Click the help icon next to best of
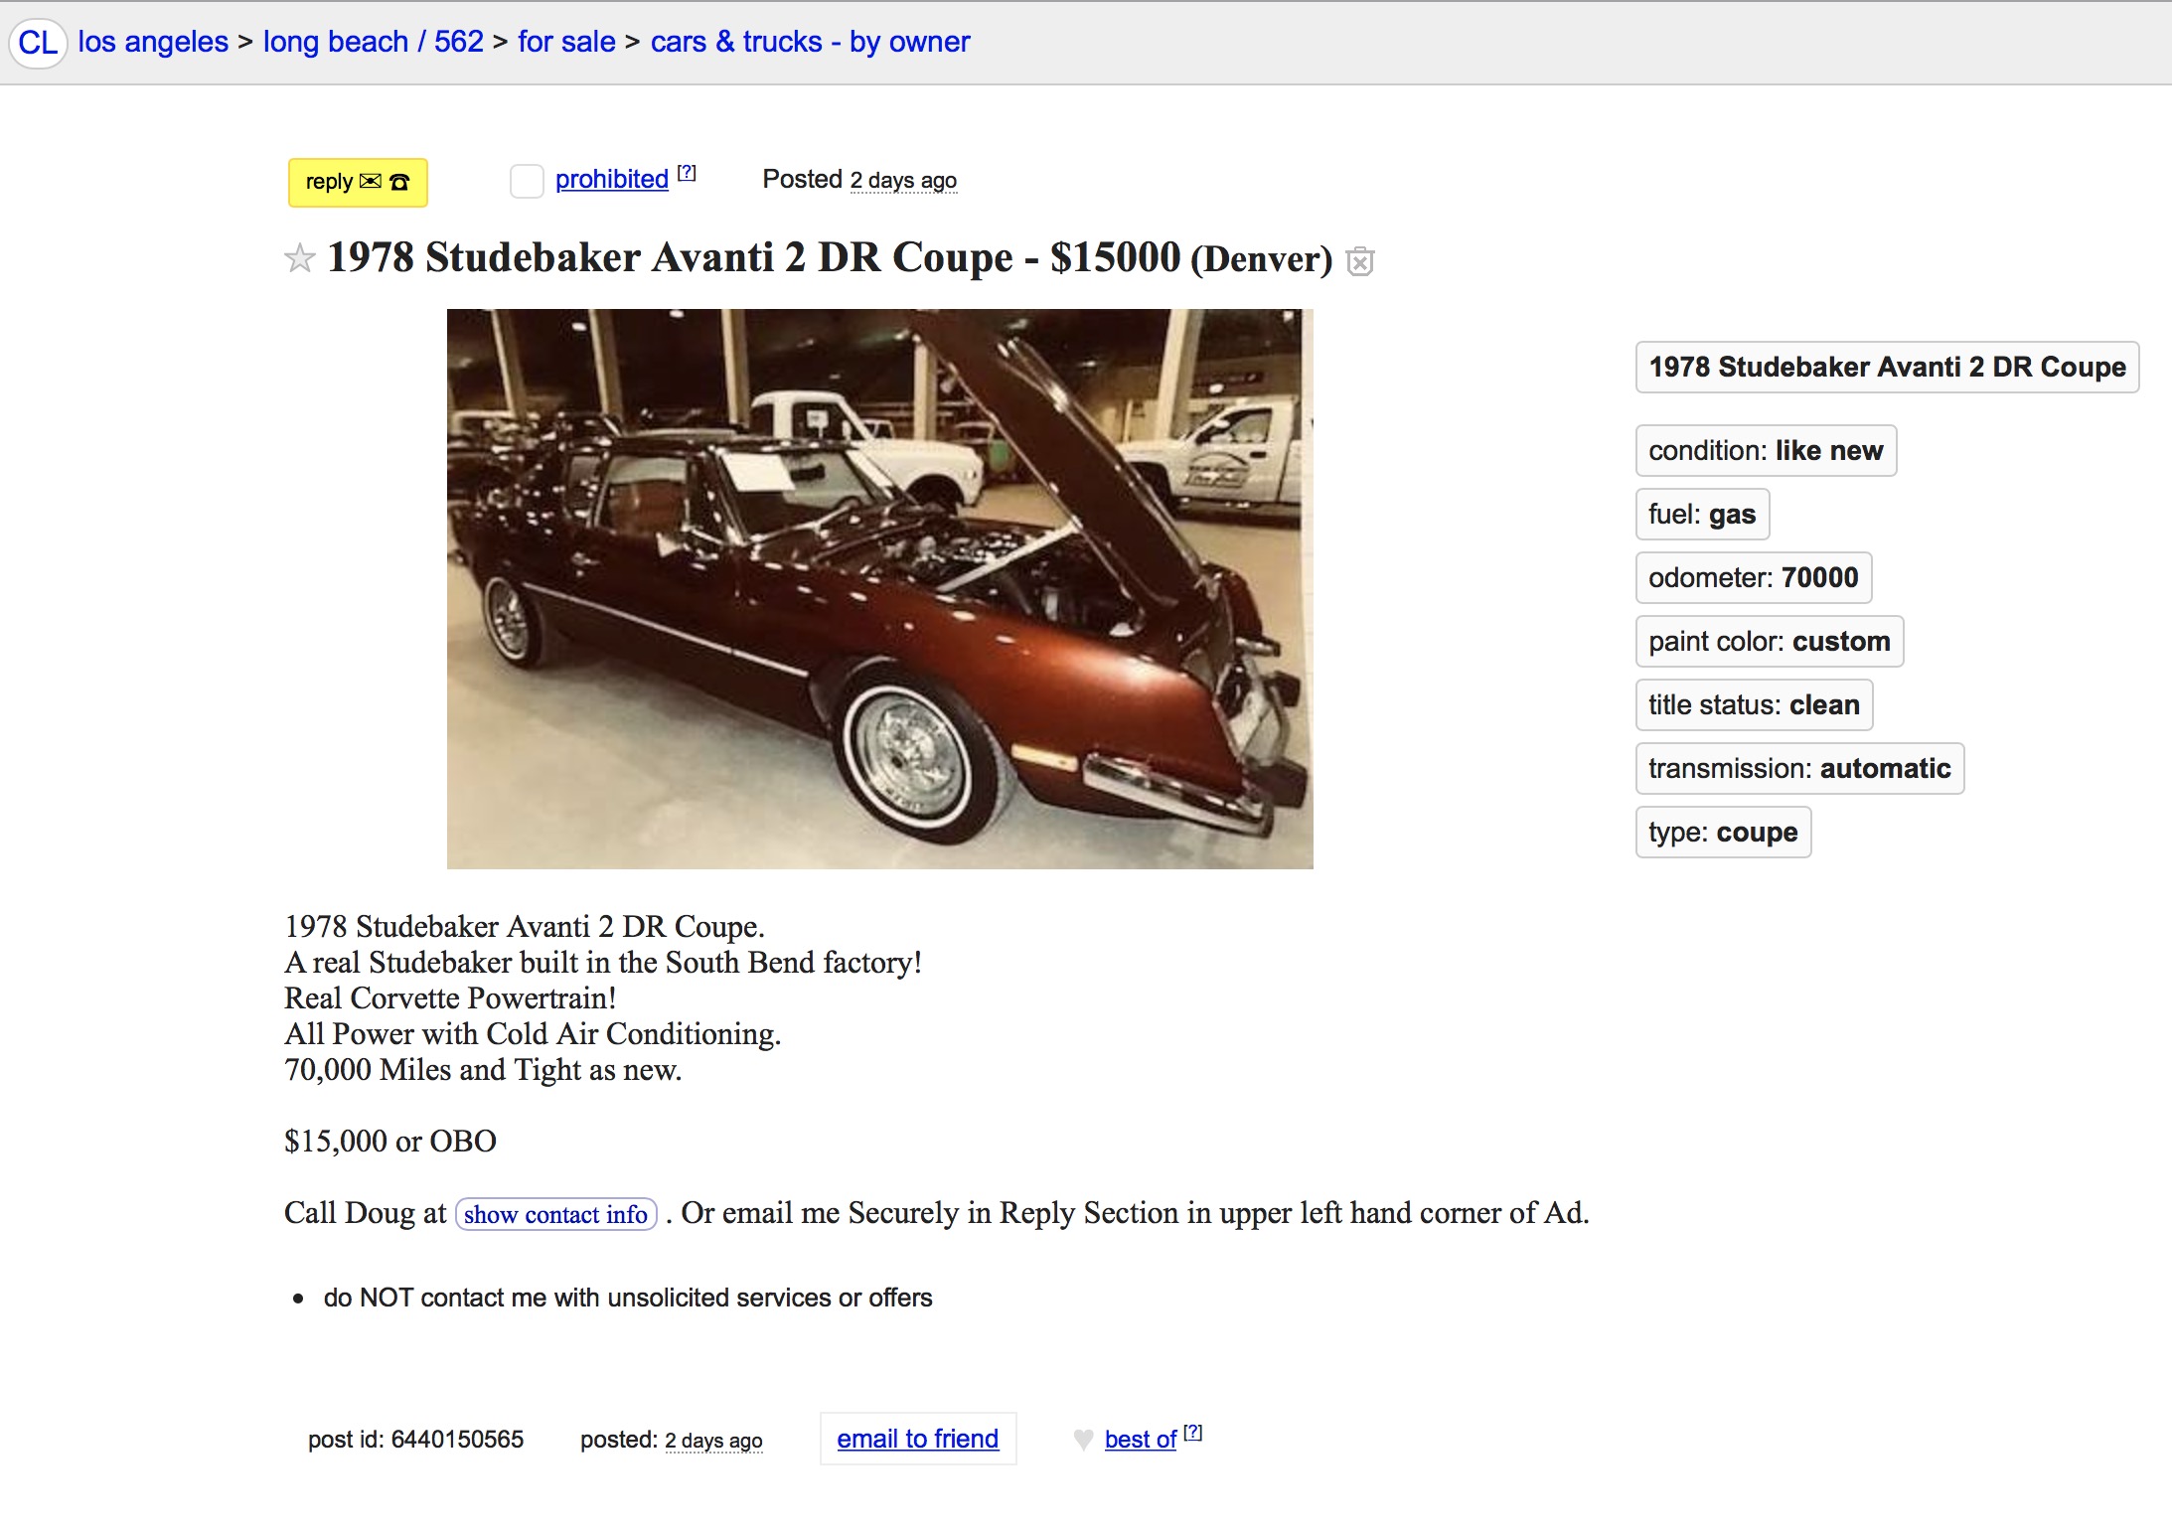 pyautogui.click(x=1193, y=1433)
